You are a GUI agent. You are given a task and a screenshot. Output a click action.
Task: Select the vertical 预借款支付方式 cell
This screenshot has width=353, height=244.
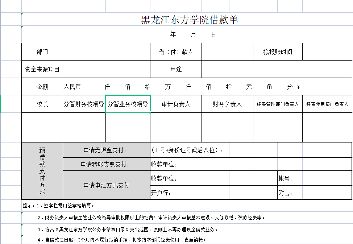coord(42,171)
